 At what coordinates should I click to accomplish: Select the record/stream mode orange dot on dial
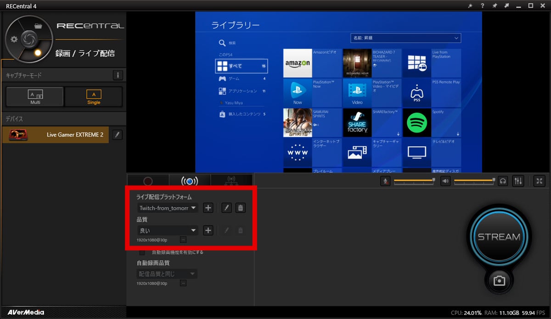click(x=38, y=53)
